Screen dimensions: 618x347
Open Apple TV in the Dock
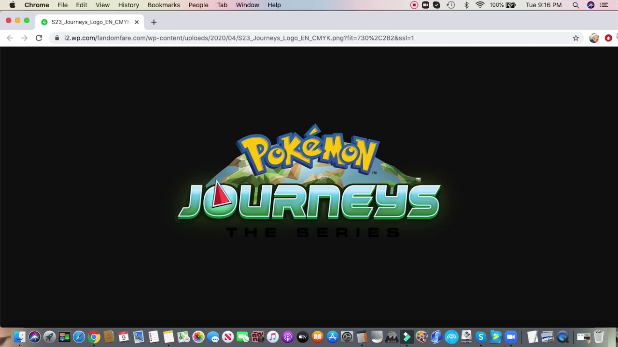pos(303,337)
